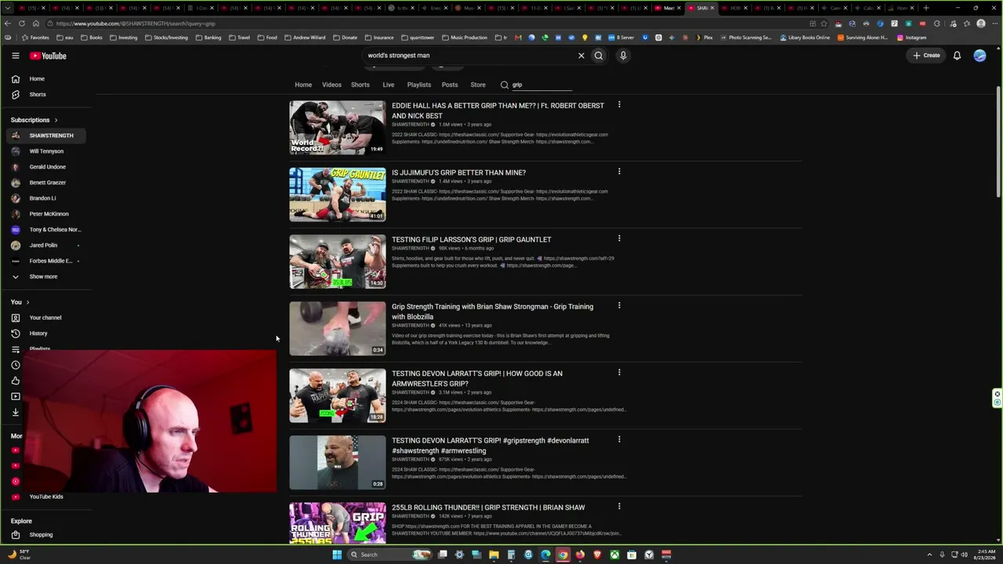Click the Create button
Viewport: 1003px width, 564px height.
926,56
